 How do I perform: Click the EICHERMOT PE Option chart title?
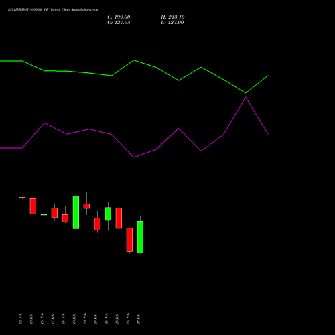53,10
